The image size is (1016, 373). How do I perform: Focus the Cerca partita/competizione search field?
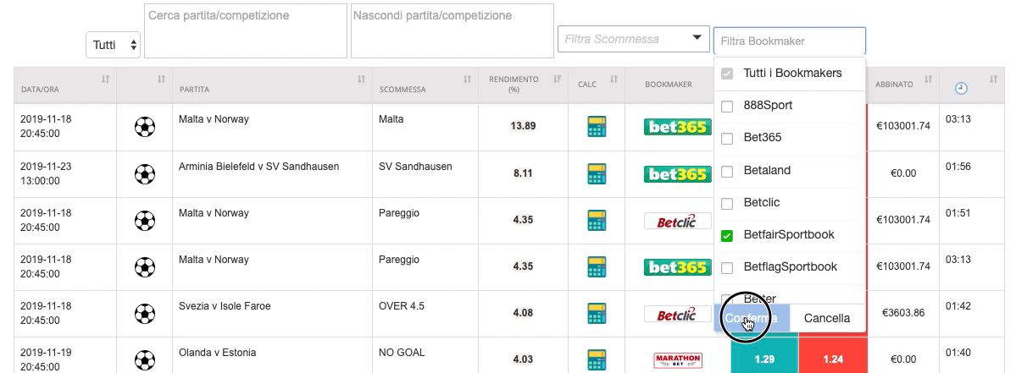click(x=246, y=31)
